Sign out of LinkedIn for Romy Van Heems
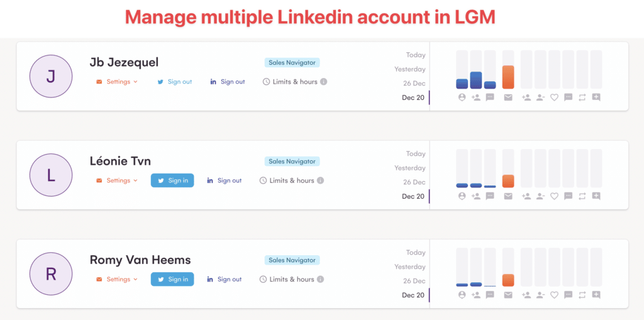Screen dimensions: 644x320 [225, 279]
